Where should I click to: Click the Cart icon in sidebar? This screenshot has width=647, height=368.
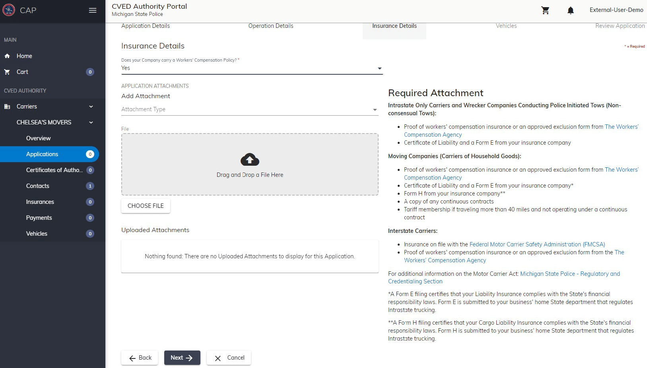click(7, 72)
